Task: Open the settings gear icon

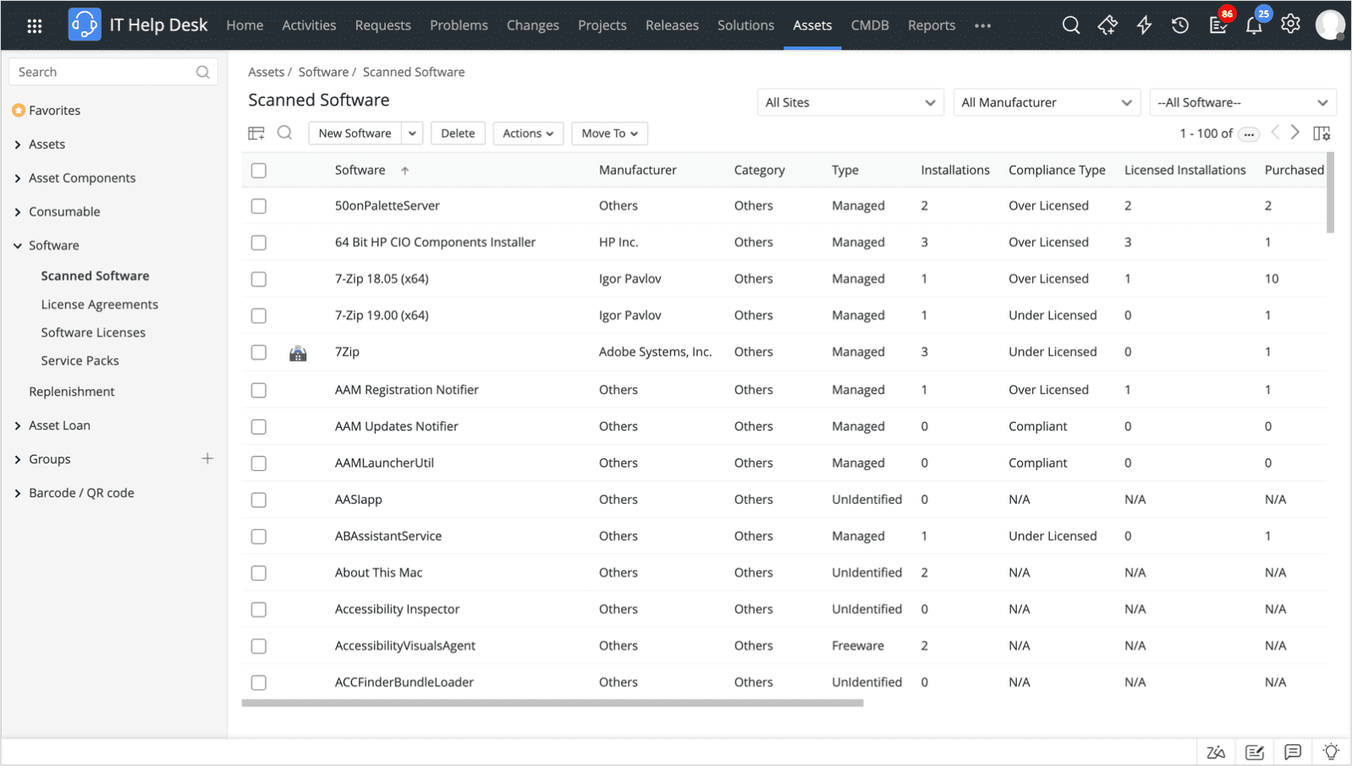Action: [1289, 25]
